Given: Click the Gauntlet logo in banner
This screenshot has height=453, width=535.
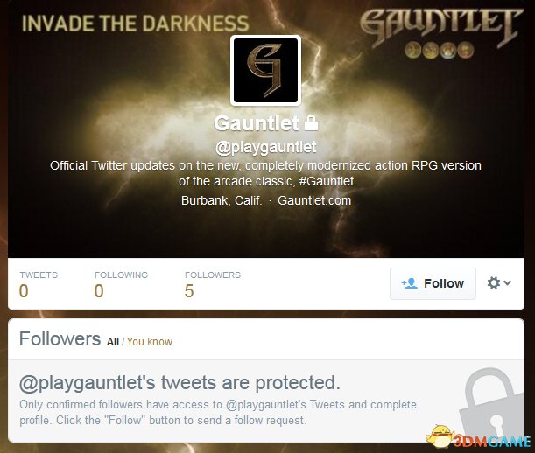Looking at the screenshot, I should [441, 26].
